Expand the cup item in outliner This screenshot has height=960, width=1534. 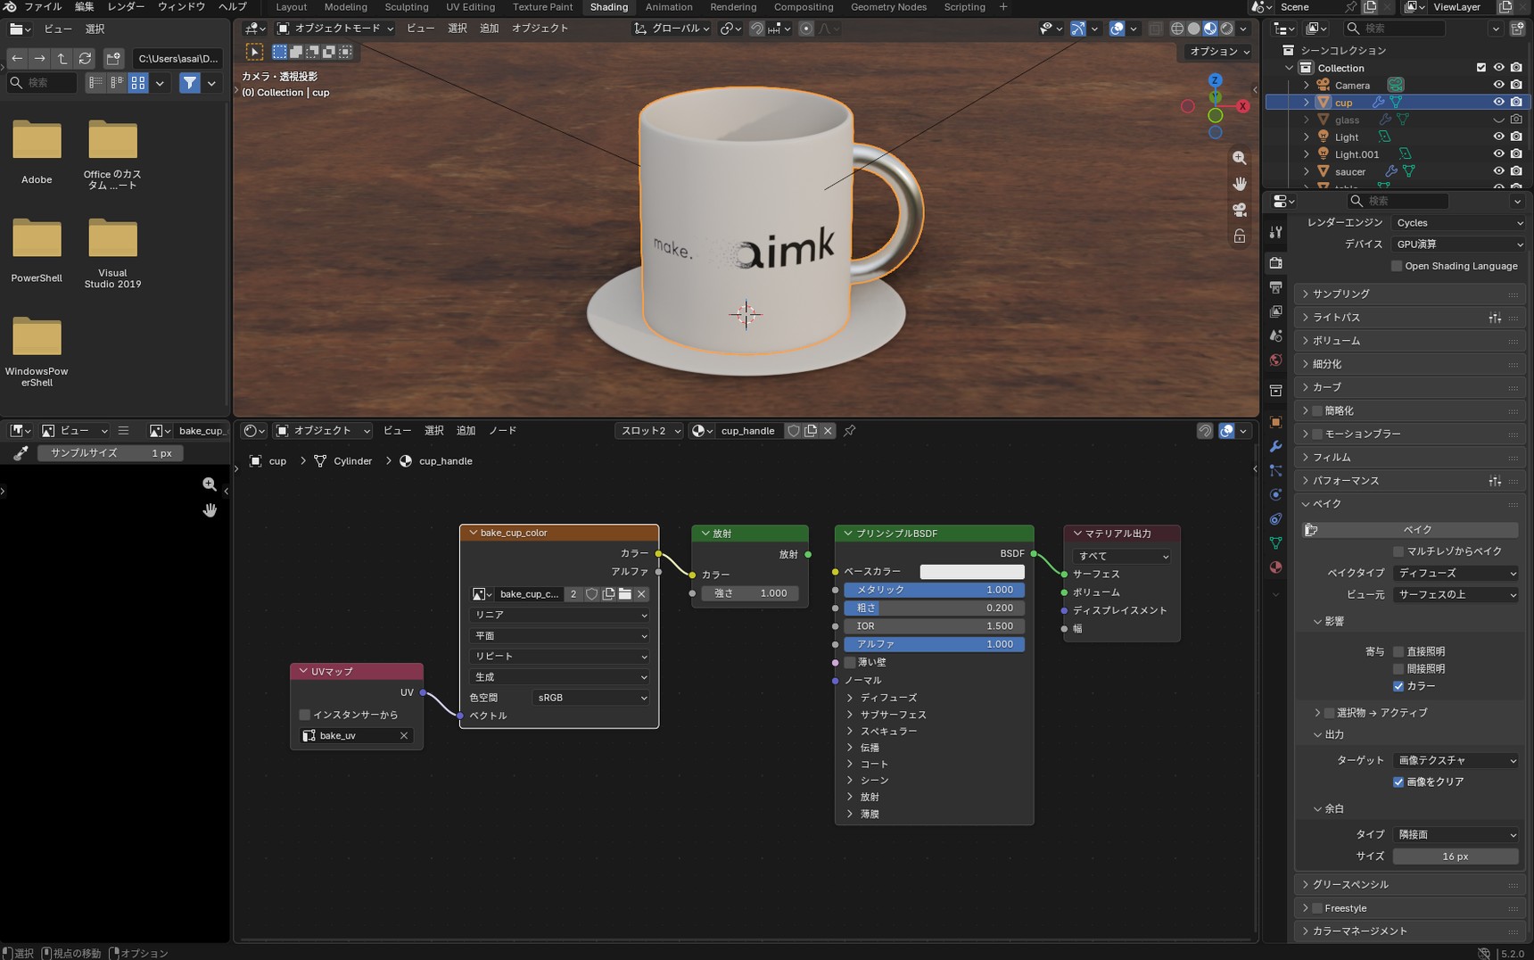(x=1307, y=103)
